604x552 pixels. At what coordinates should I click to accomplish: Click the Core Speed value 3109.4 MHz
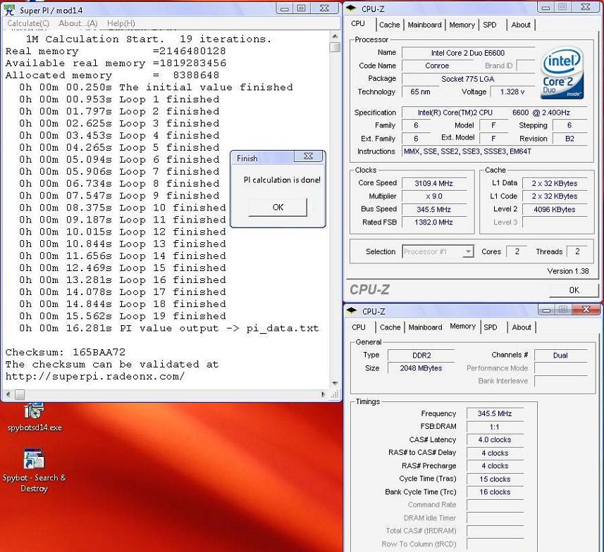pyautogui.click(x=433, y=183)
